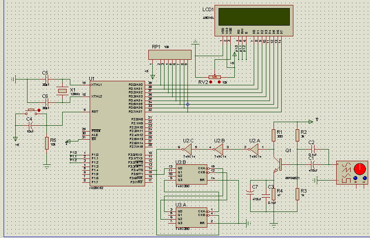The image size is (370, 238).
Task: Click resistor R2 labeled 3k
Action: (x=297, y=135)
